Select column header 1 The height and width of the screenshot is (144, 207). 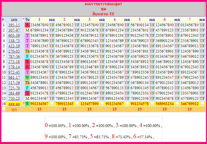(39, 19)
